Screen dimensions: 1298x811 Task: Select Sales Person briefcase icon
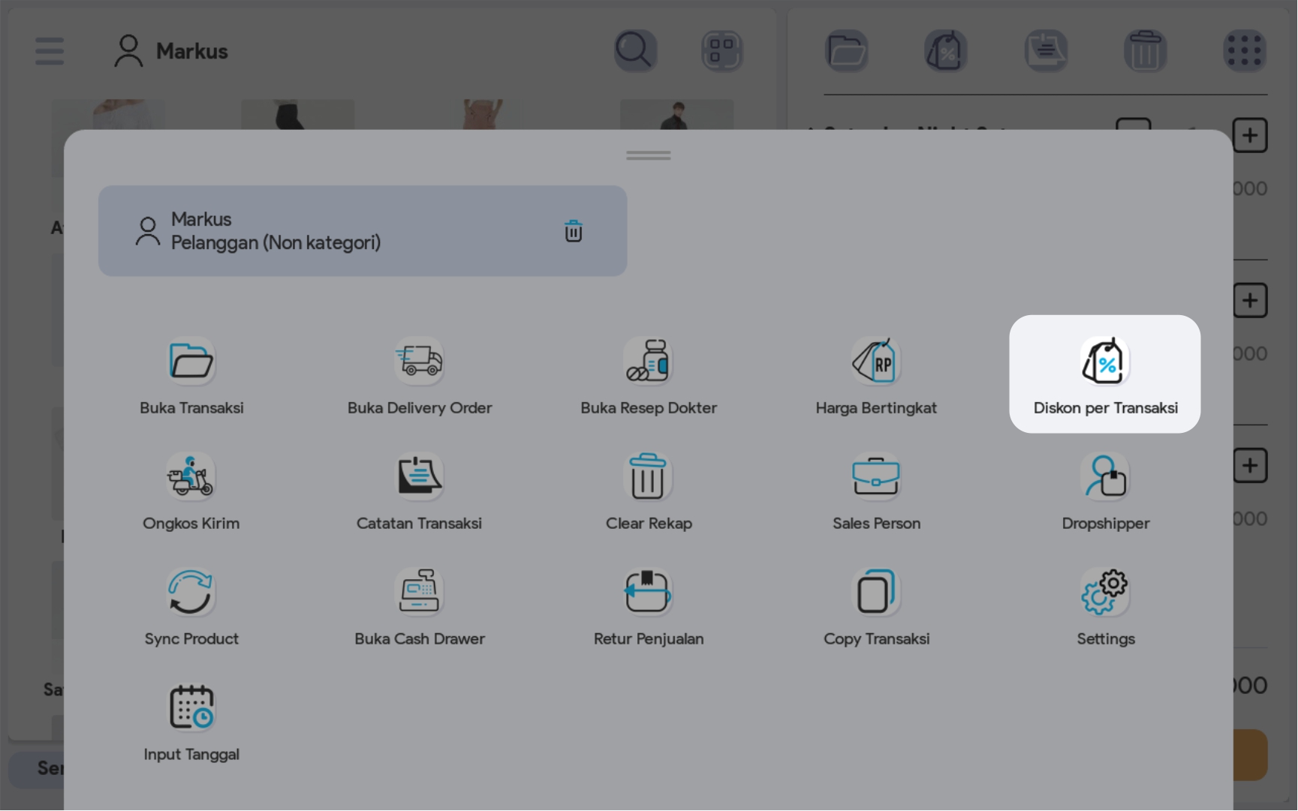coord(876,477)
